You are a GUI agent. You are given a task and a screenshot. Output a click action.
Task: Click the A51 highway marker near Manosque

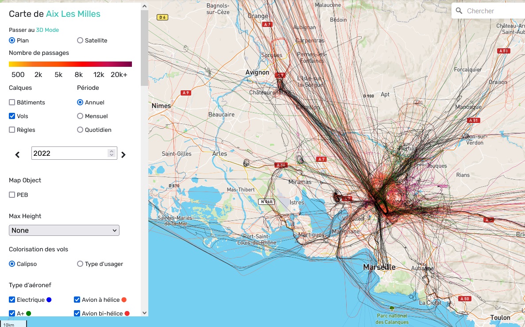tap(473, 120)
